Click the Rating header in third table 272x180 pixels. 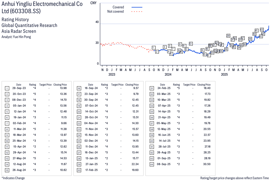tap(176, 85)
